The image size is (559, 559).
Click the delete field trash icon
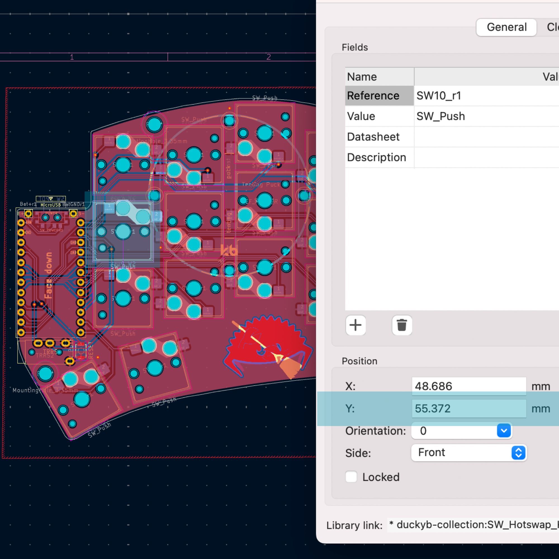402,325
